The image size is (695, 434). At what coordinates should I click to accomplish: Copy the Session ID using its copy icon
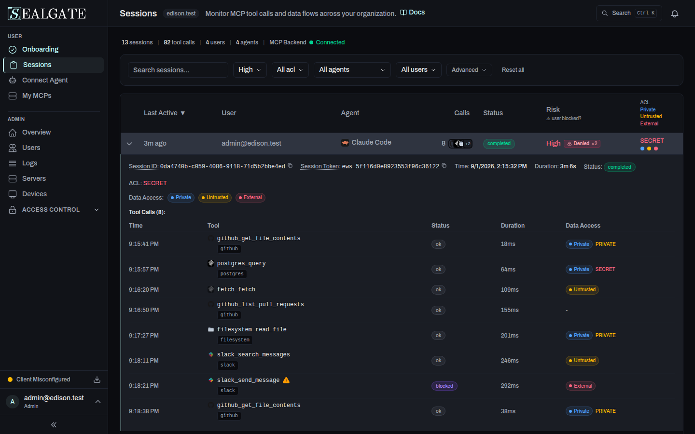(290, 166)
